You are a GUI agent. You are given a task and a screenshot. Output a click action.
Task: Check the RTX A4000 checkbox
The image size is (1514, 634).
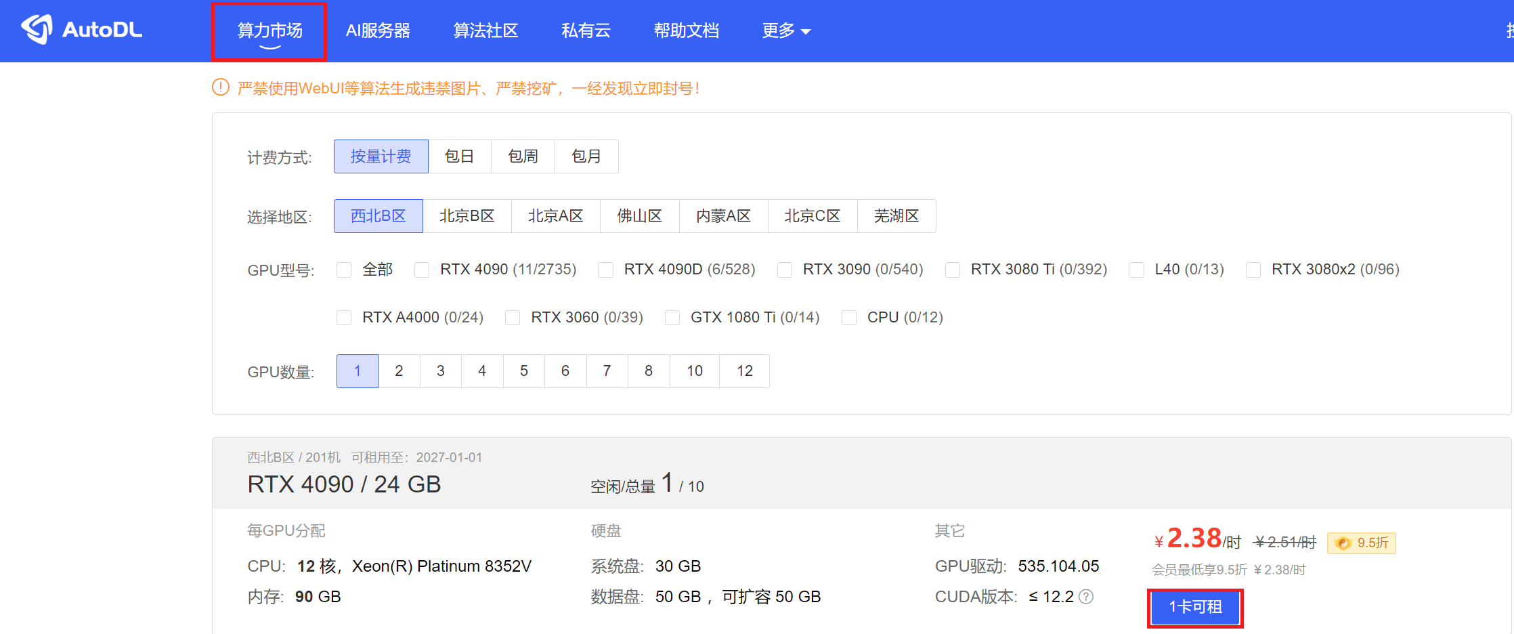pyautogui.click(x=344, y=318)
